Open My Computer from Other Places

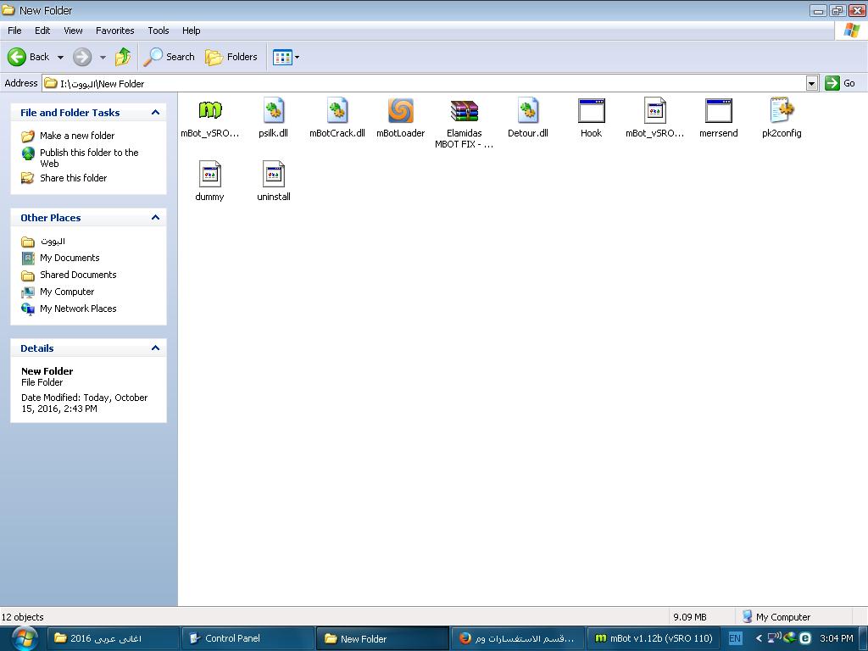(67, 292)
